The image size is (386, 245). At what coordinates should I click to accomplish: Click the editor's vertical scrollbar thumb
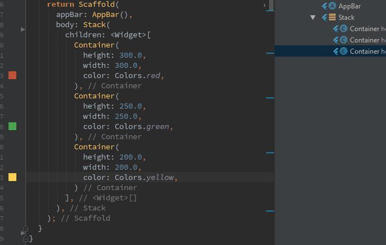point(271,5)
